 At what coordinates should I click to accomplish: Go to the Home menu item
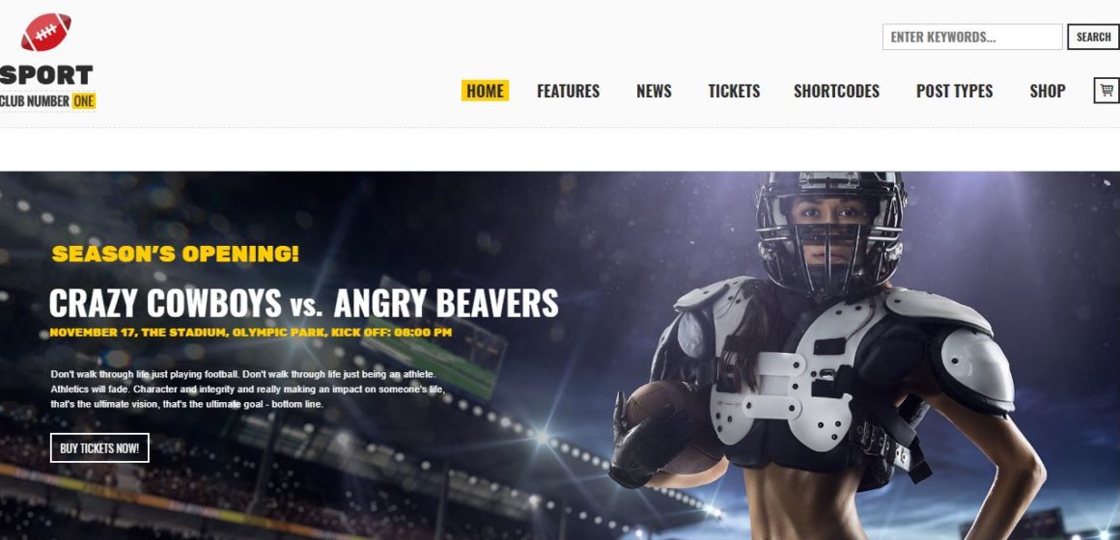(485, 91)
